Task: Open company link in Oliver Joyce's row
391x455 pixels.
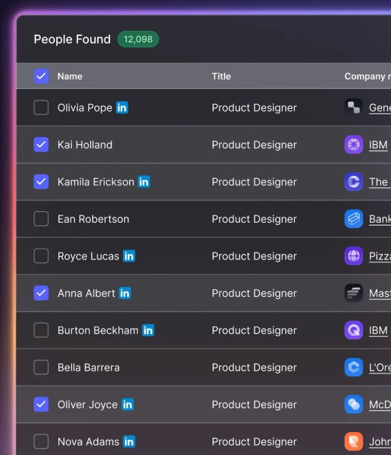Action: (380, 405)
